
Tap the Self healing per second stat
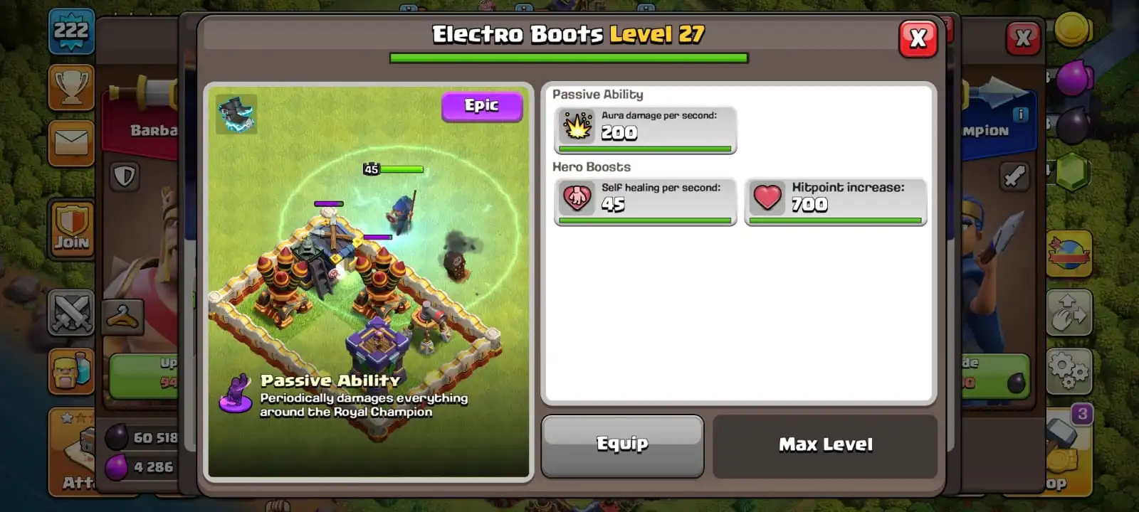point(645,202)
